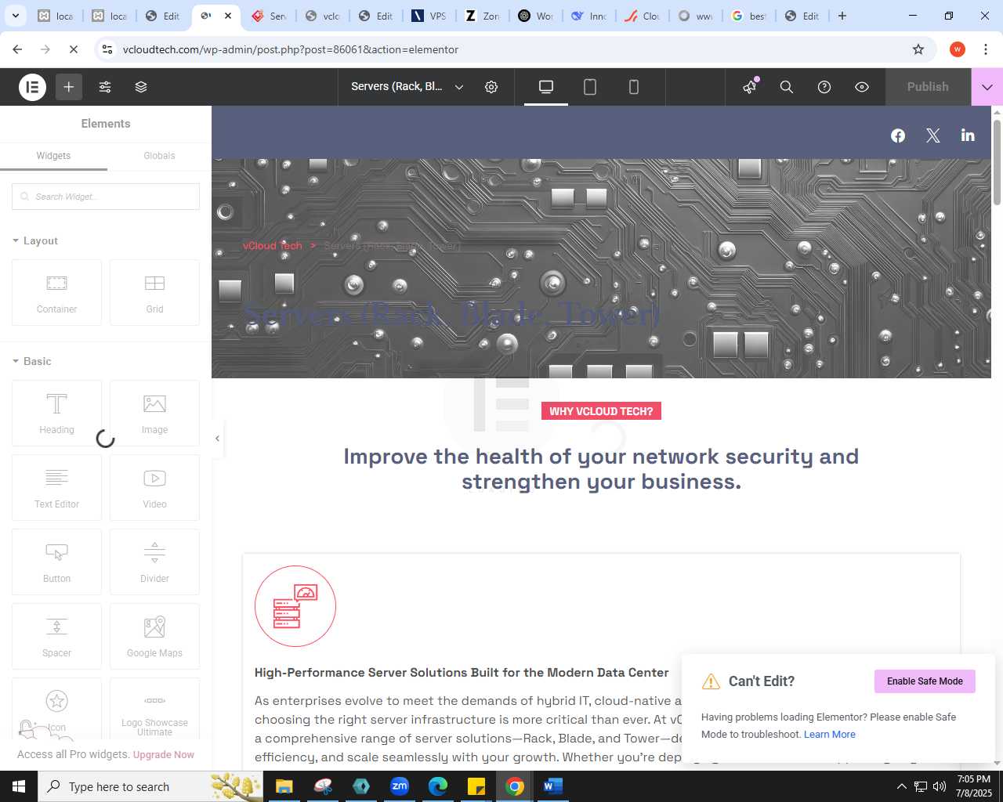Select the Heading widget
Screen dimensions: 1003x802
tap(56, 413)
